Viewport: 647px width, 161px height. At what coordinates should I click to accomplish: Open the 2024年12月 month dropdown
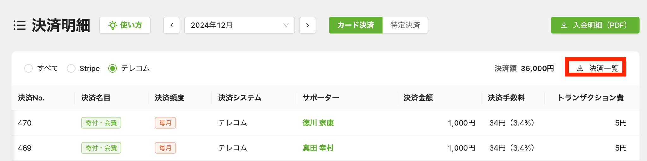tap(240, 25)
